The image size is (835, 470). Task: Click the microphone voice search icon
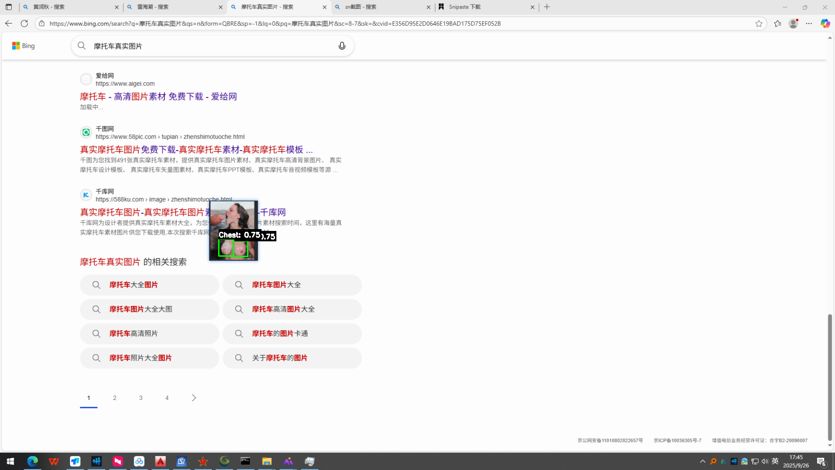[342, 46]
